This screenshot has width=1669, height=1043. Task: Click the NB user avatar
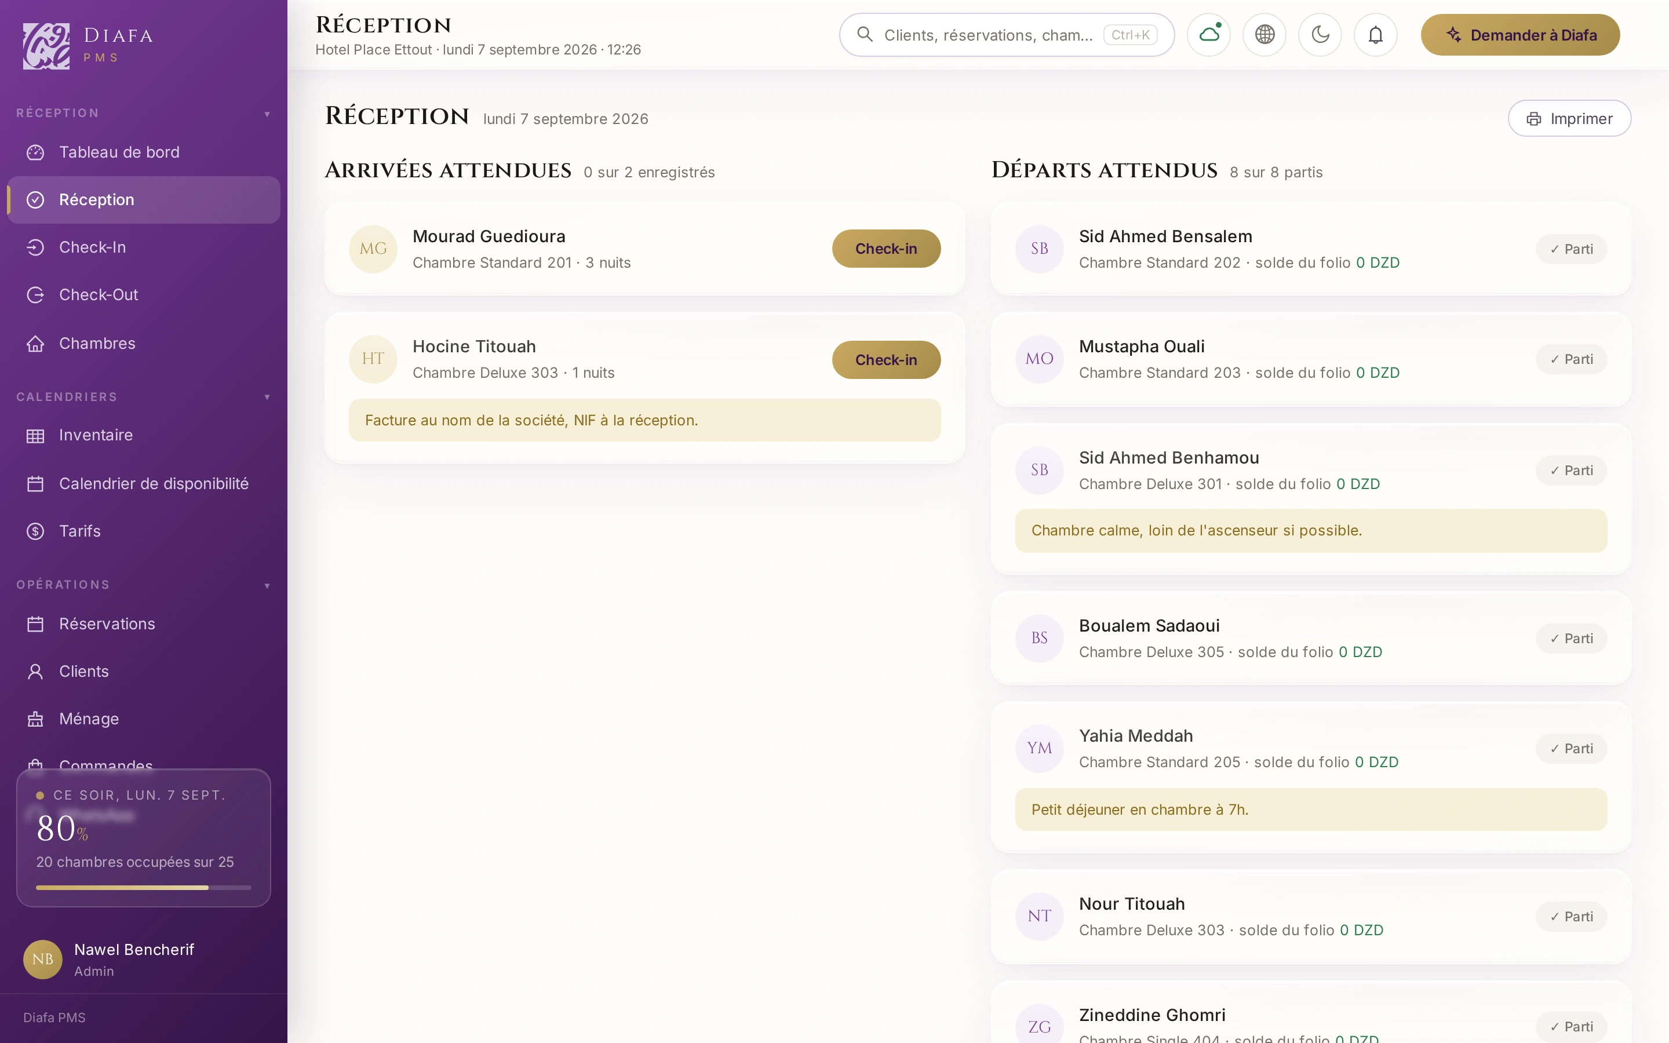pos(43,959)
